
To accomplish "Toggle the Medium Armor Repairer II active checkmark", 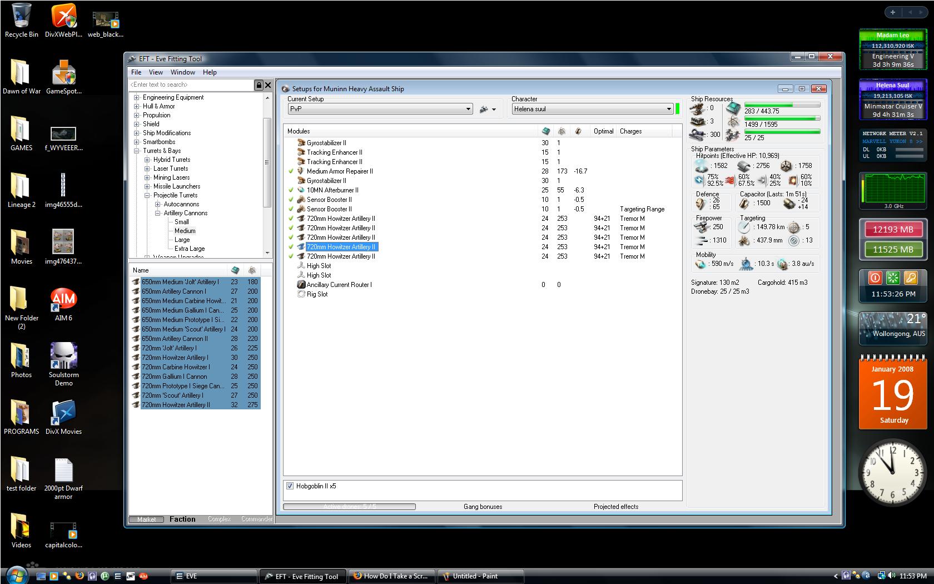I will tap(291, 171).
